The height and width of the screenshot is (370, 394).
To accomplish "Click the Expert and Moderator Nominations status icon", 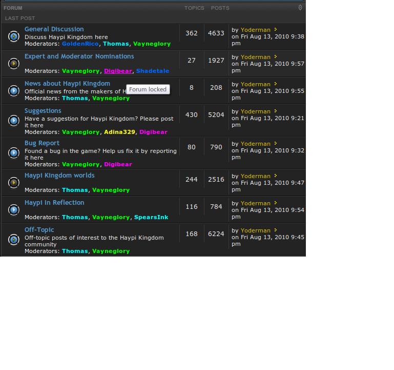I will pyautogui.click(x=14, y=64).
